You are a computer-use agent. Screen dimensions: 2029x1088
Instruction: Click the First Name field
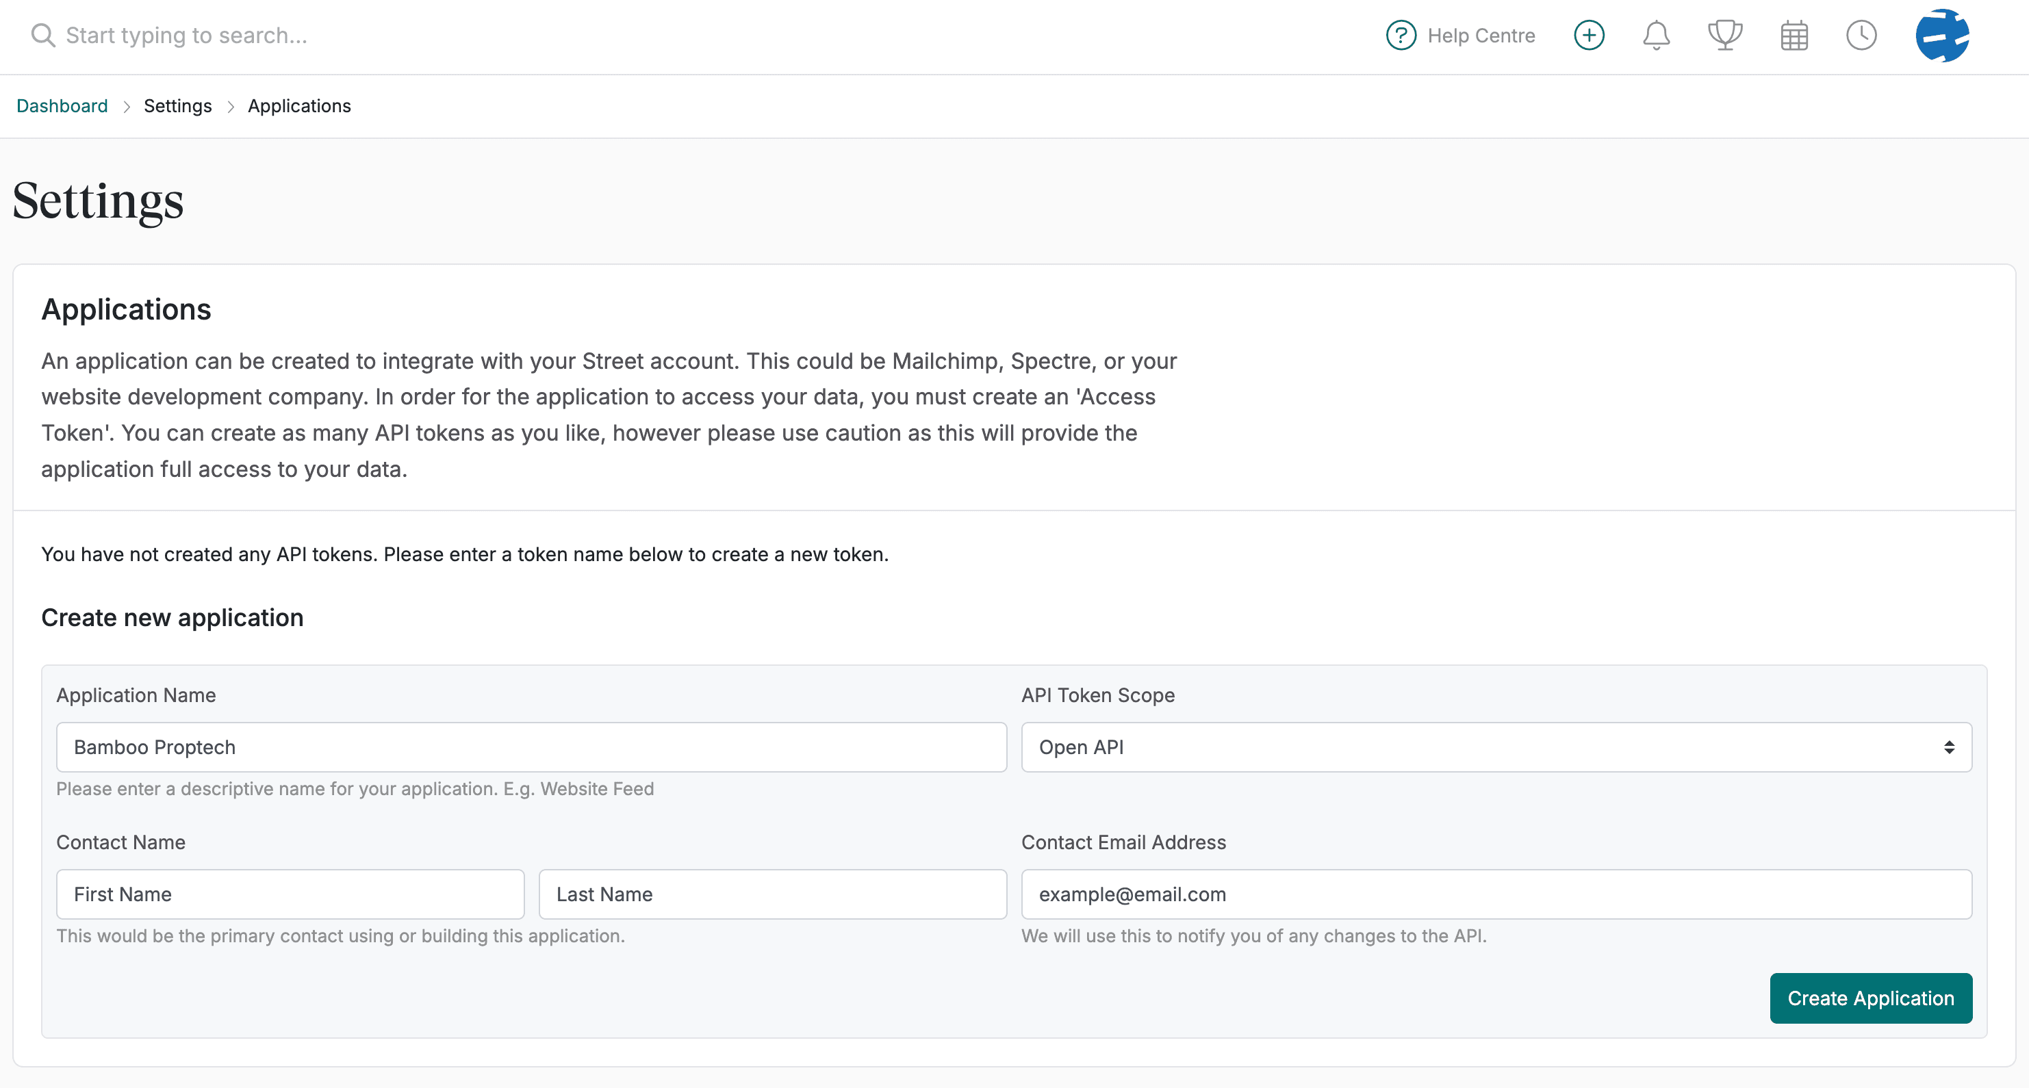coord(290,894)
